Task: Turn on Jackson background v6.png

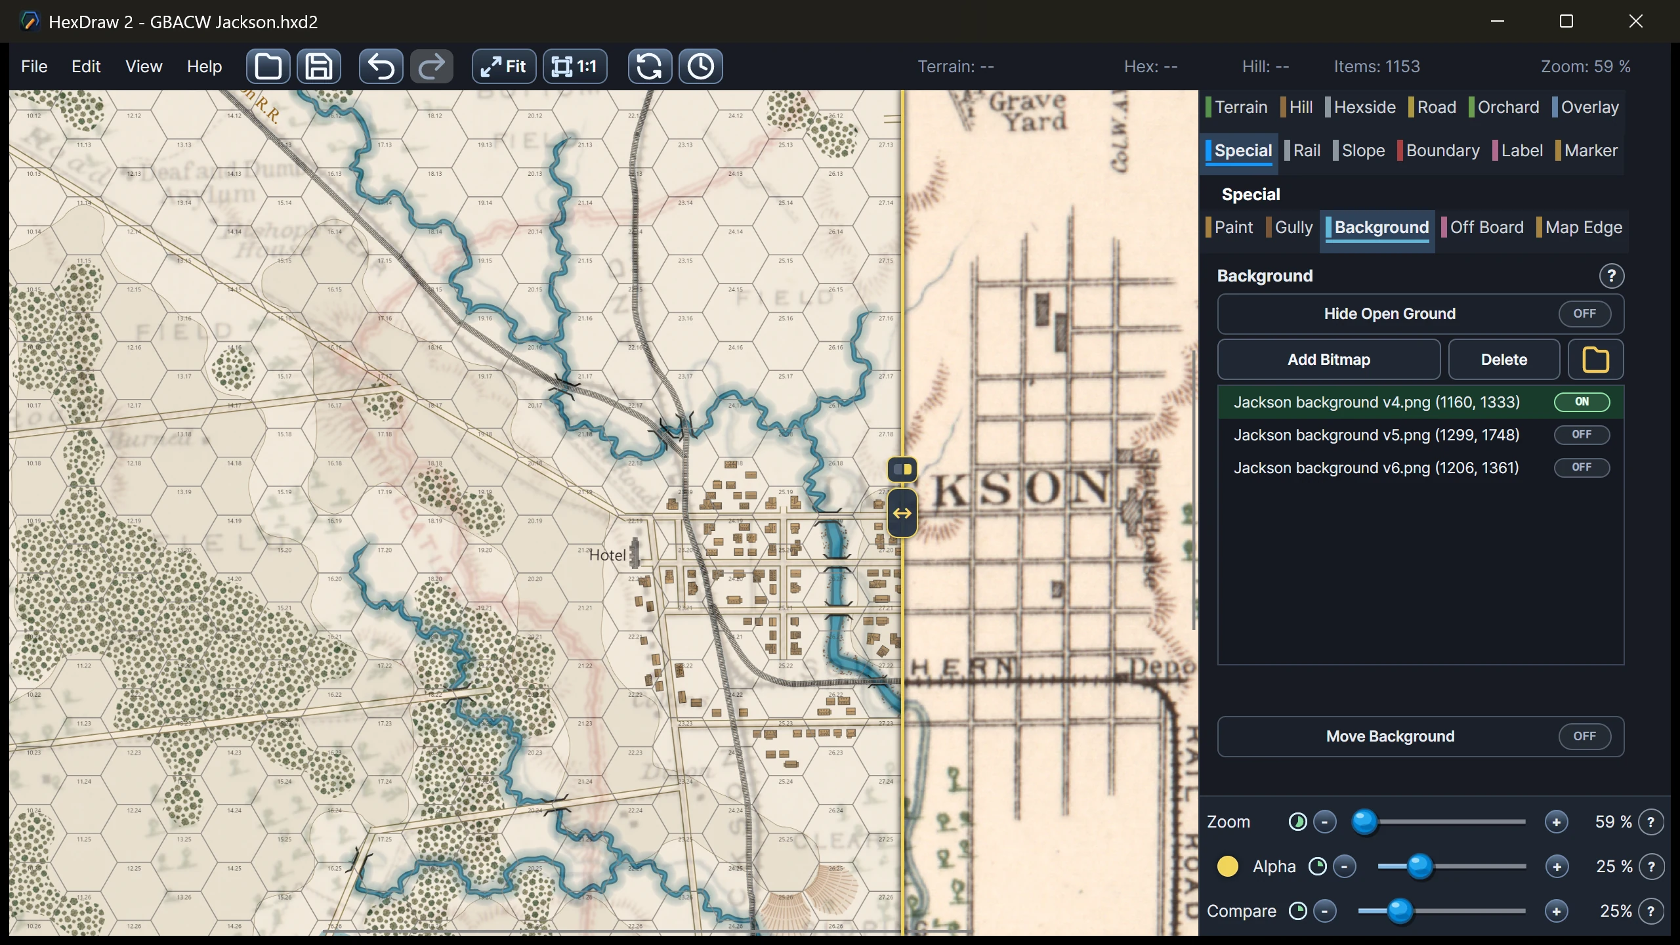Action: tap(1582, 467)
